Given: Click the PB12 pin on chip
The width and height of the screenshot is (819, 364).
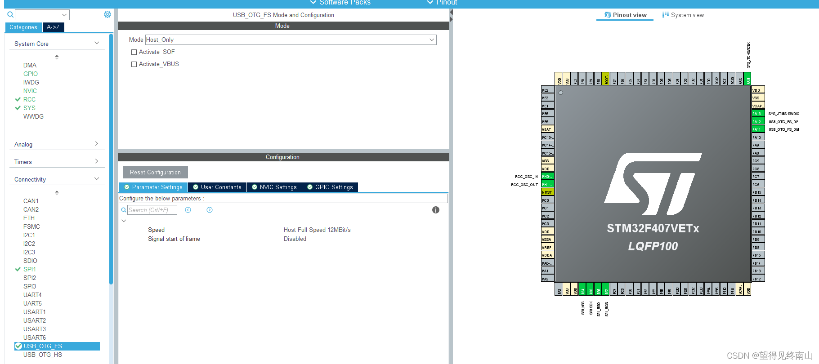Looking at the screenshot, I should click(x=758, y=279).
